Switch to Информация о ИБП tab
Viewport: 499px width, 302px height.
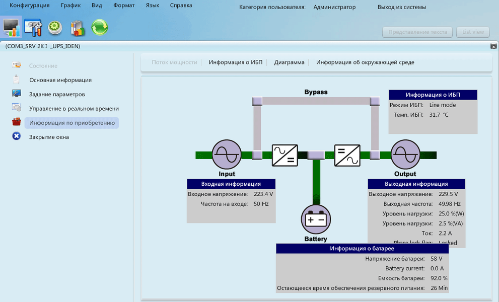(x=236, y=62)
